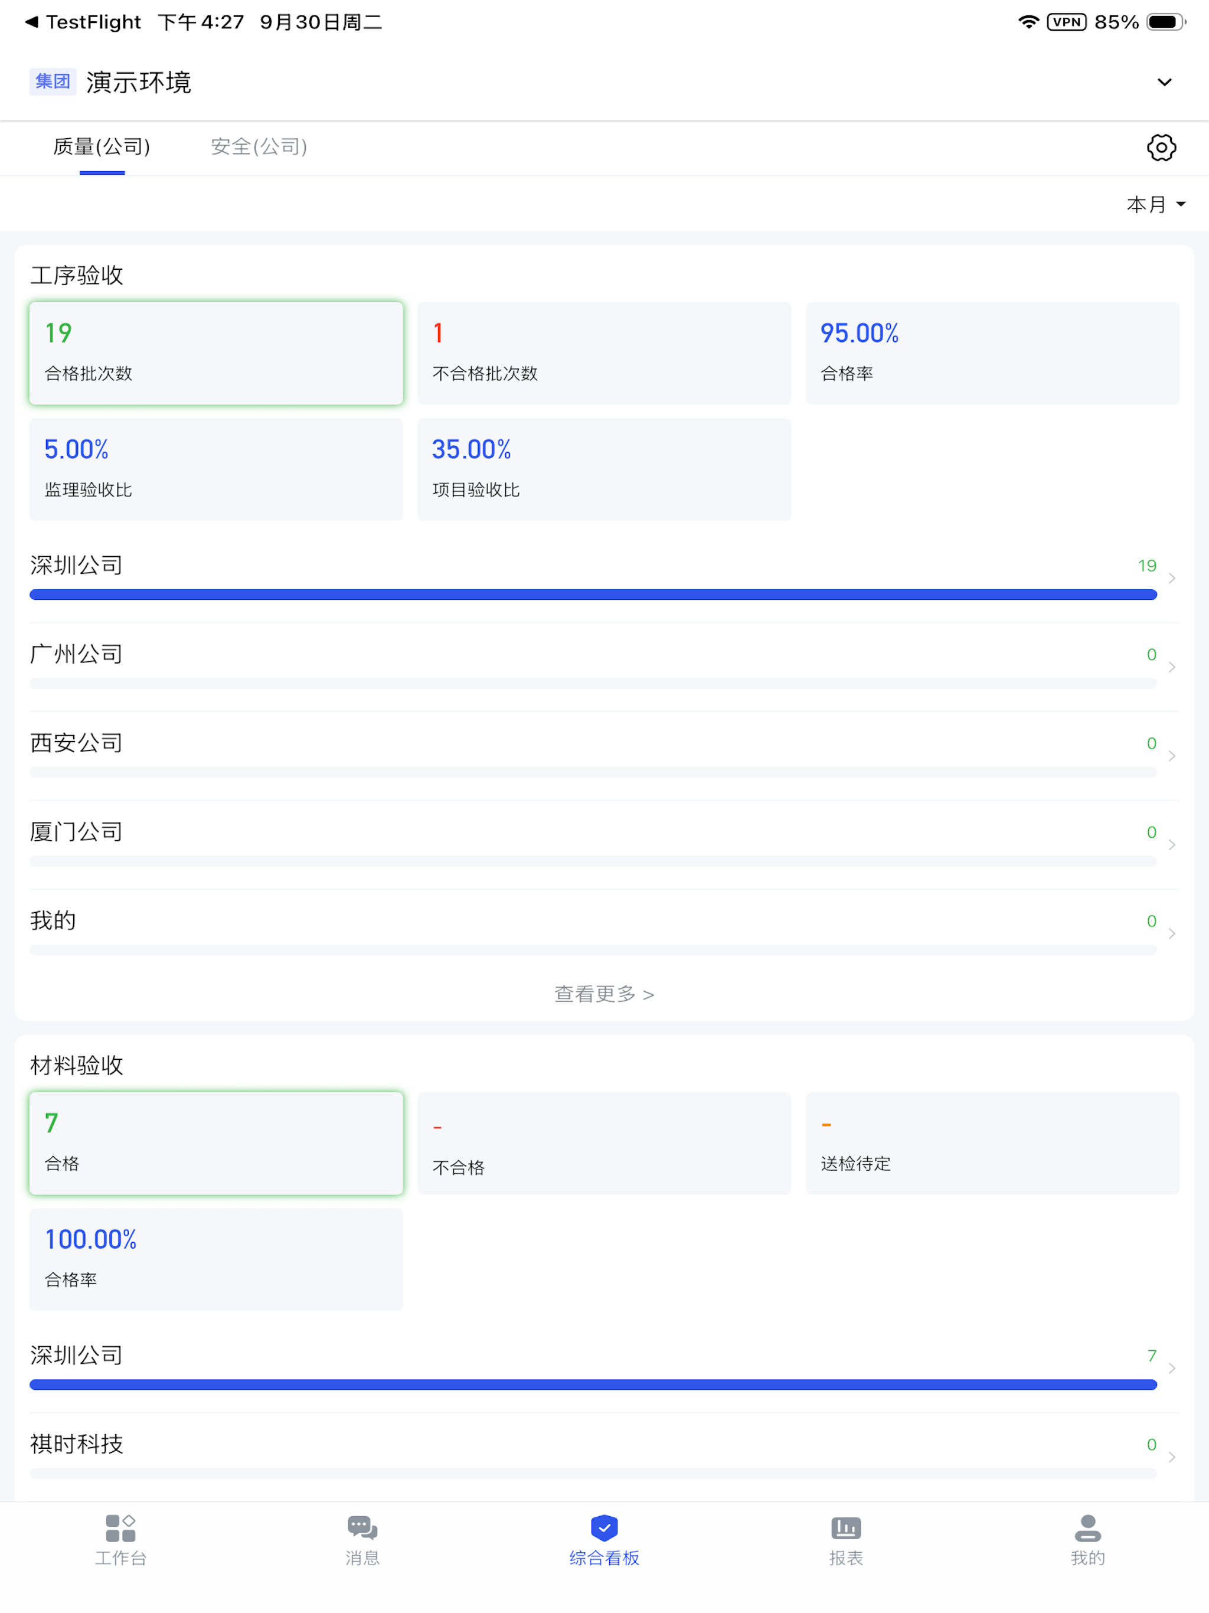Select the 监理验收比 card
1209x1613 pixels.
[216, 469]
